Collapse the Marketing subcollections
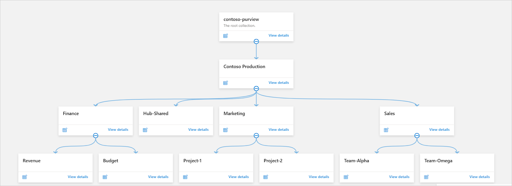This screenshot has height=186, width=512. (256, 136)
